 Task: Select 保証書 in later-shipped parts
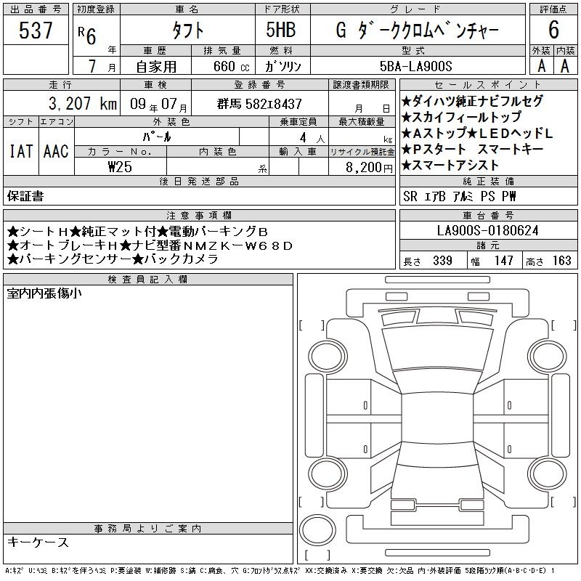tap(25, 196)
